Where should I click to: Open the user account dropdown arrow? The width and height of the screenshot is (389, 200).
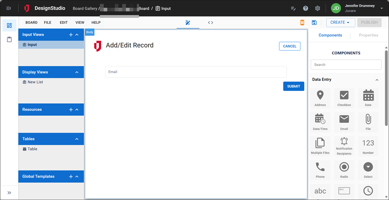coord(382,9)
